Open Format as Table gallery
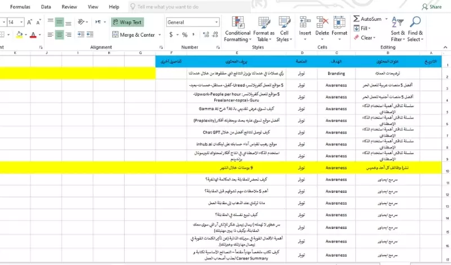Viewport: 451px width, 265px height. coord(264,29)
